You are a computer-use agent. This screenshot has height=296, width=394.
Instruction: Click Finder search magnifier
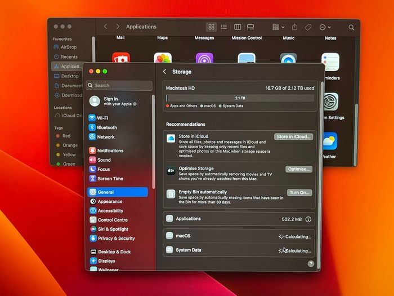point(351,28)
